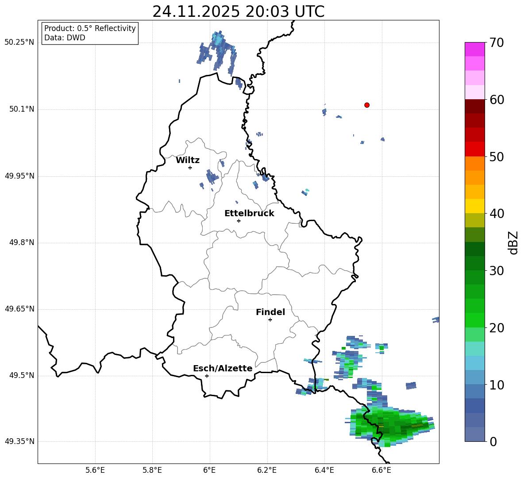The image size is (524, 479).
Task: Click the orange colorbar swatch just below 50
Action: 474,164
